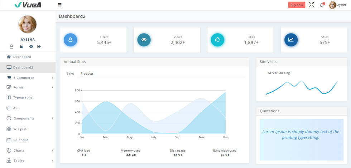Click the small header avatar photo
Viewport: 351px width, 168px height.
pos(332,5)
